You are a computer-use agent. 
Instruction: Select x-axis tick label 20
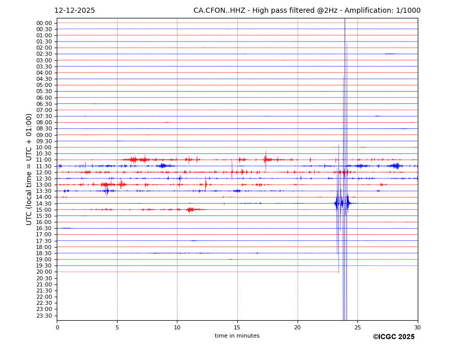click(298, 327)
